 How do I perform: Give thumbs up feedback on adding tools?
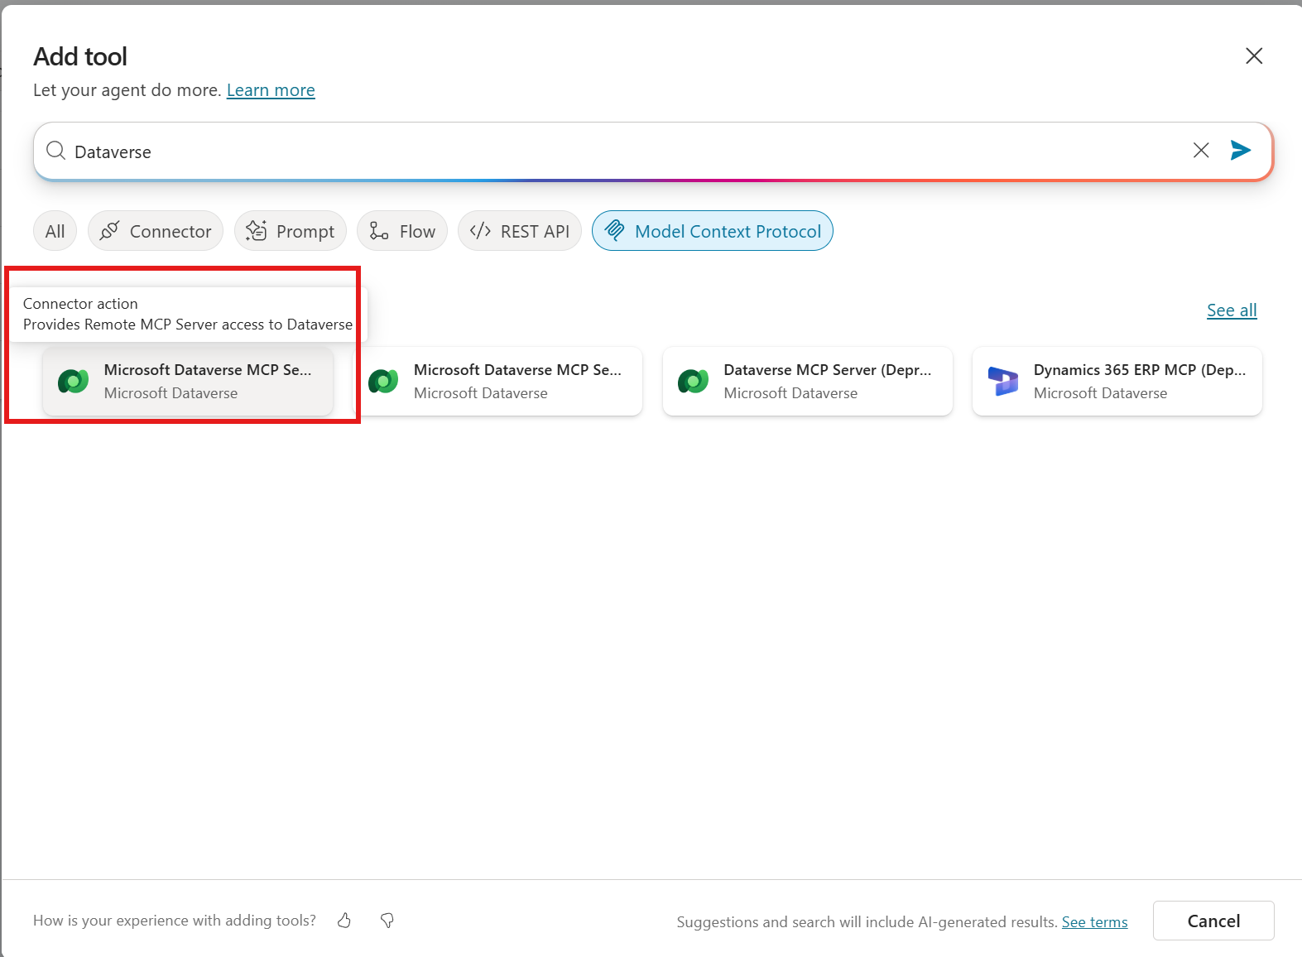click(x=344, y=921)
